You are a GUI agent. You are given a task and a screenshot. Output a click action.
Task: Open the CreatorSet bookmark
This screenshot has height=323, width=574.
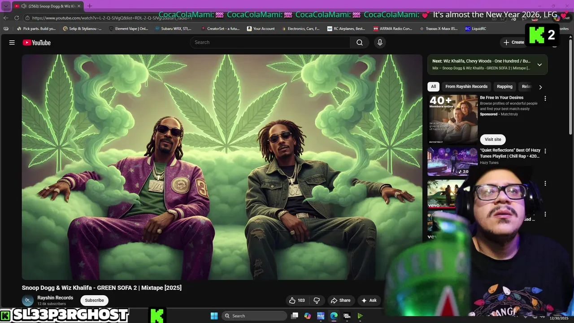[220, 29]
